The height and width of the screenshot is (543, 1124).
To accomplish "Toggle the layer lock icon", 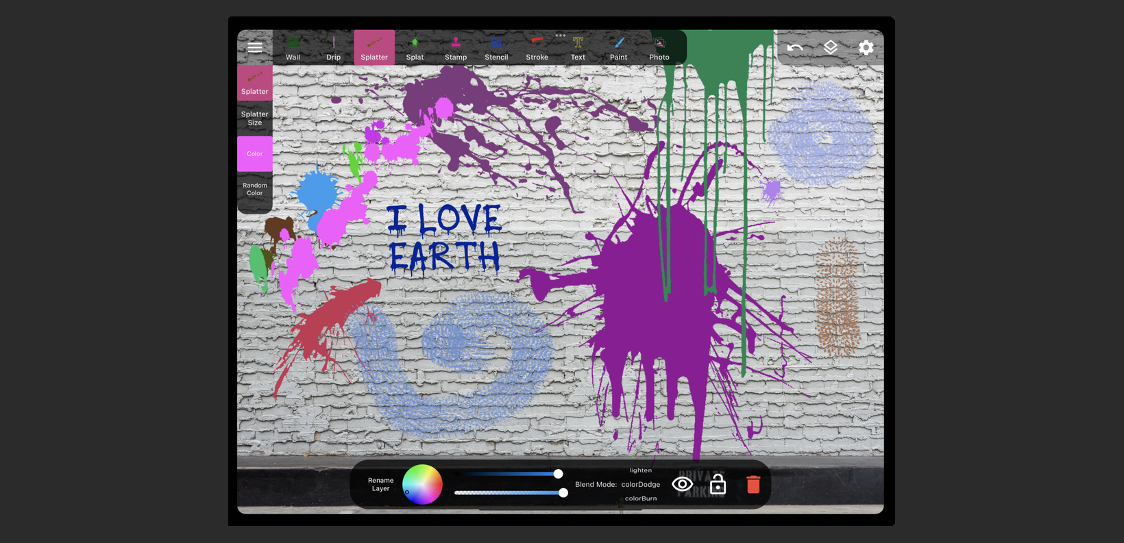I will click(x=718, y=484).
